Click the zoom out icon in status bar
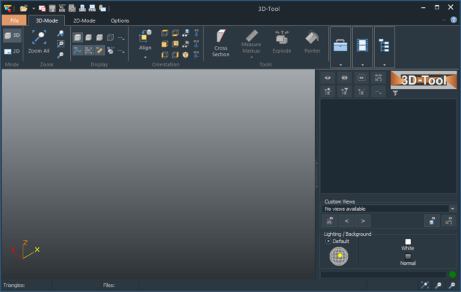The width and height of the screenshot is (461, 292). pyautogui.click(x=438, y=285)
